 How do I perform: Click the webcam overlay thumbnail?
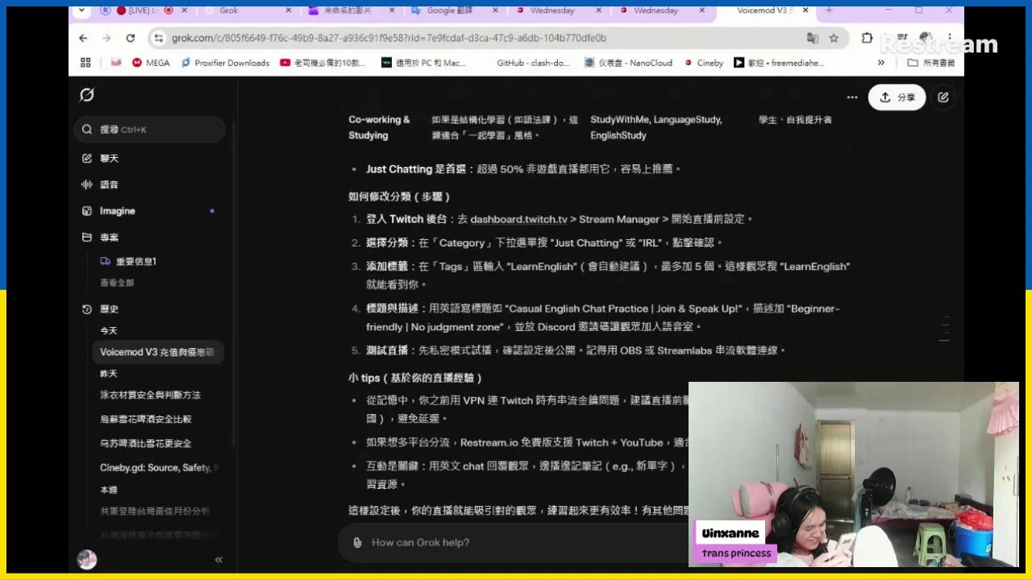[854, 474]
